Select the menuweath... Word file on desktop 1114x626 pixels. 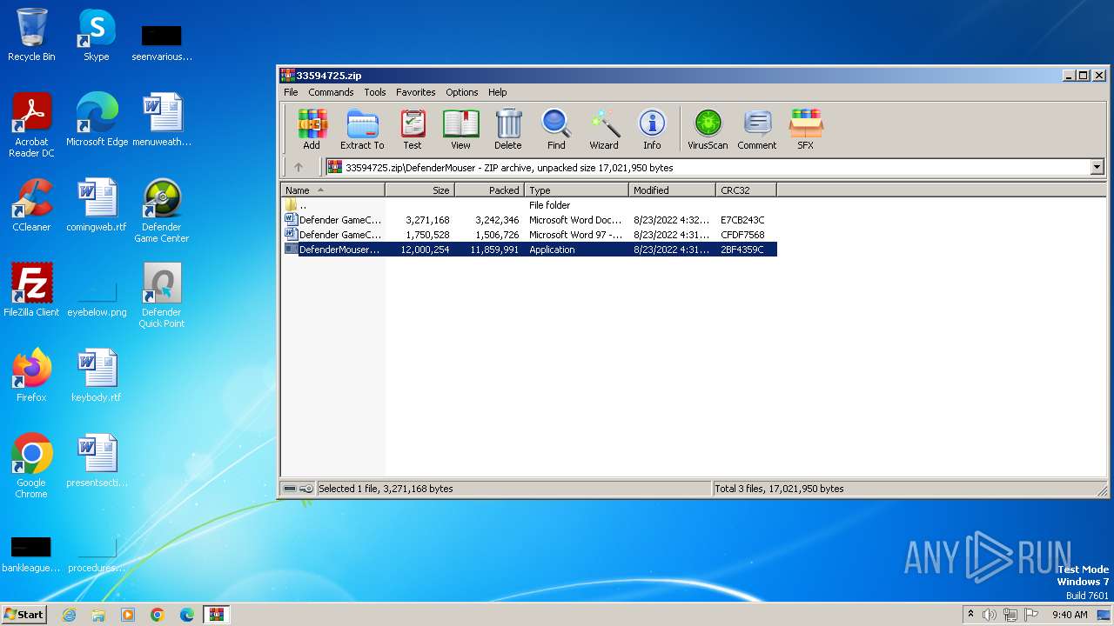(162, 119)
